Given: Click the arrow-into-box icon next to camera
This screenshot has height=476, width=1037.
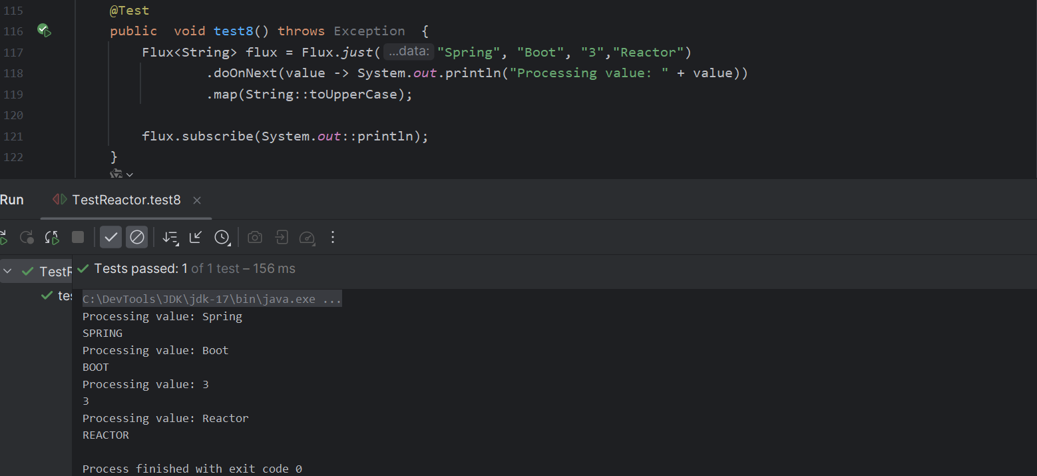Looking at the screenshot, I should pyautogui.click(x=281, y=237).
